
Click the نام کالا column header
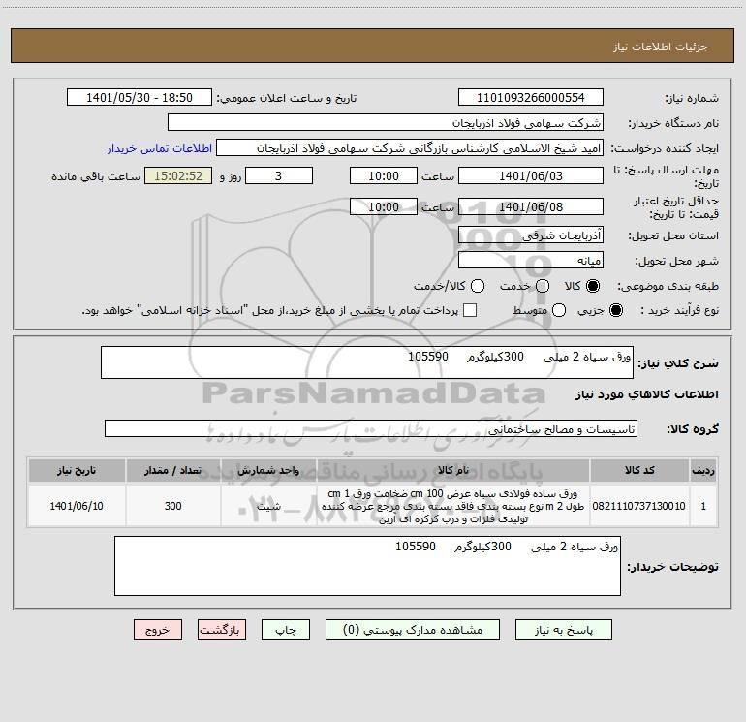pyautogui.click(x=453, y=470)
